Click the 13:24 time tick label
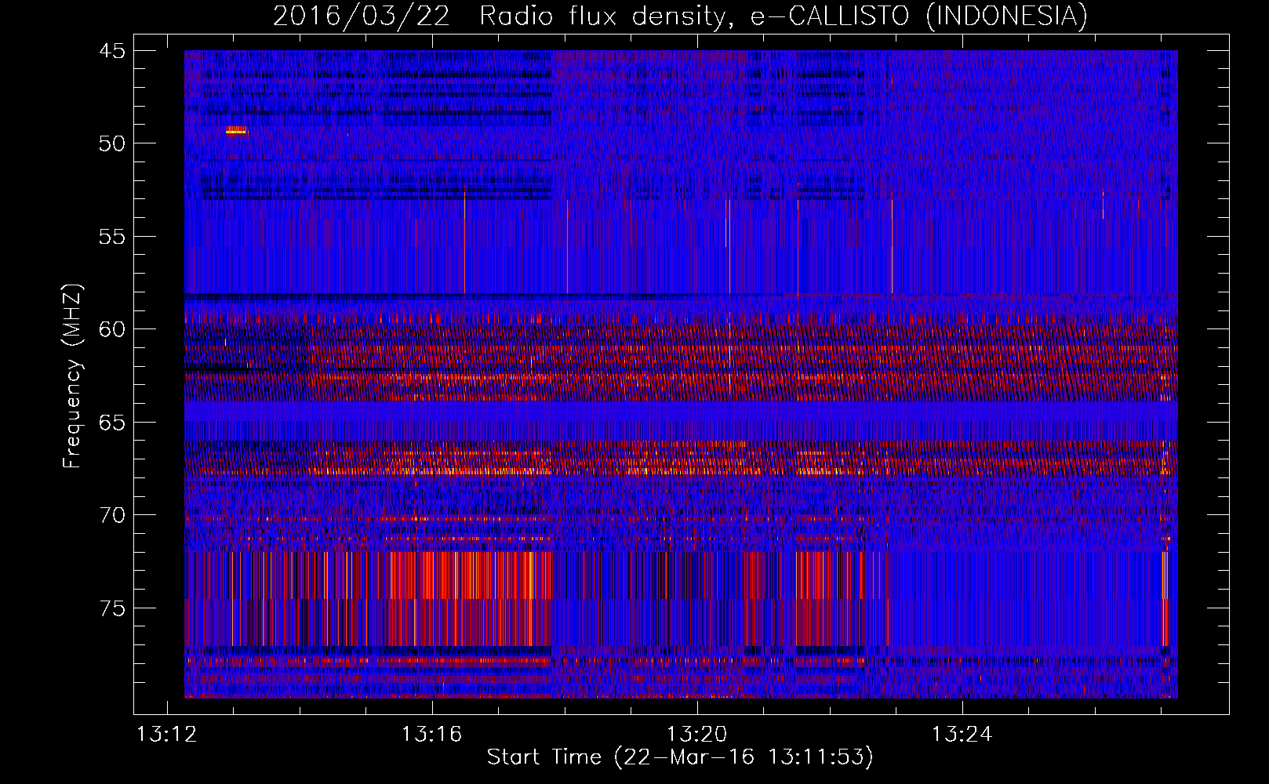The height and width of the screenshot is (784, 1269). pyautogui.click(x=962, y=735)
